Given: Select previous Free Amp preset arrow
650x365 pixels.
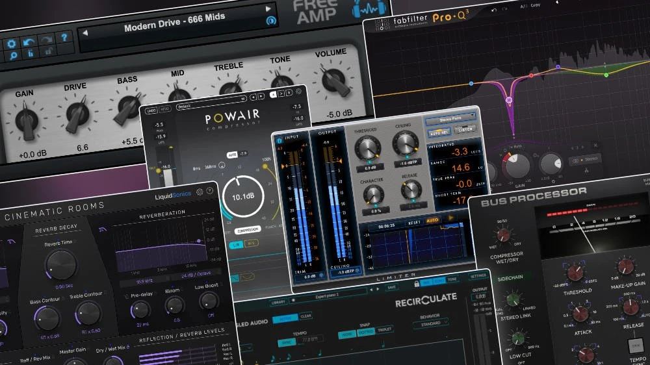Looking at the screenshot, I should click(85, 32).
